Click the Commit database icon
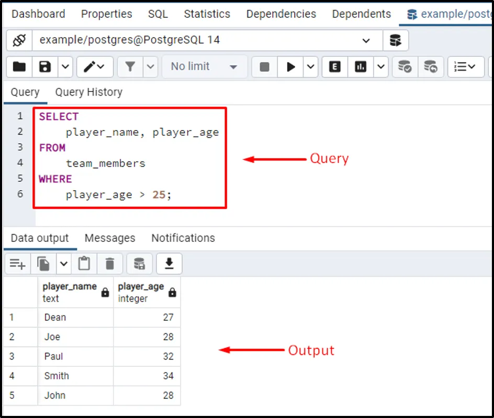The width and height of the screenshot is (494, 418). click(405, 66)
